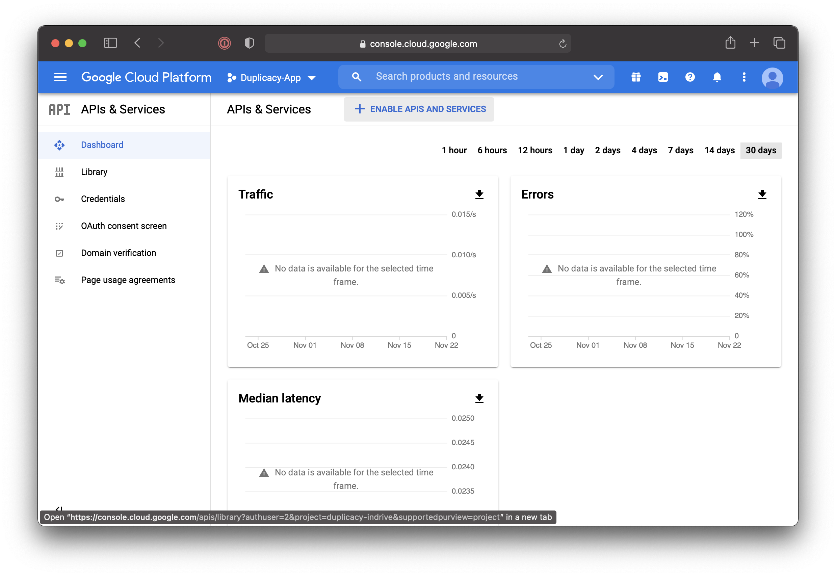The height and width of the screenshot is (576, 836).
Task: Download Errors chart data
Action: point(762,194)
